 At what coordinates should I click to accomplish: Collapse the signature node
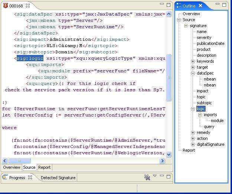coord(186,26)
